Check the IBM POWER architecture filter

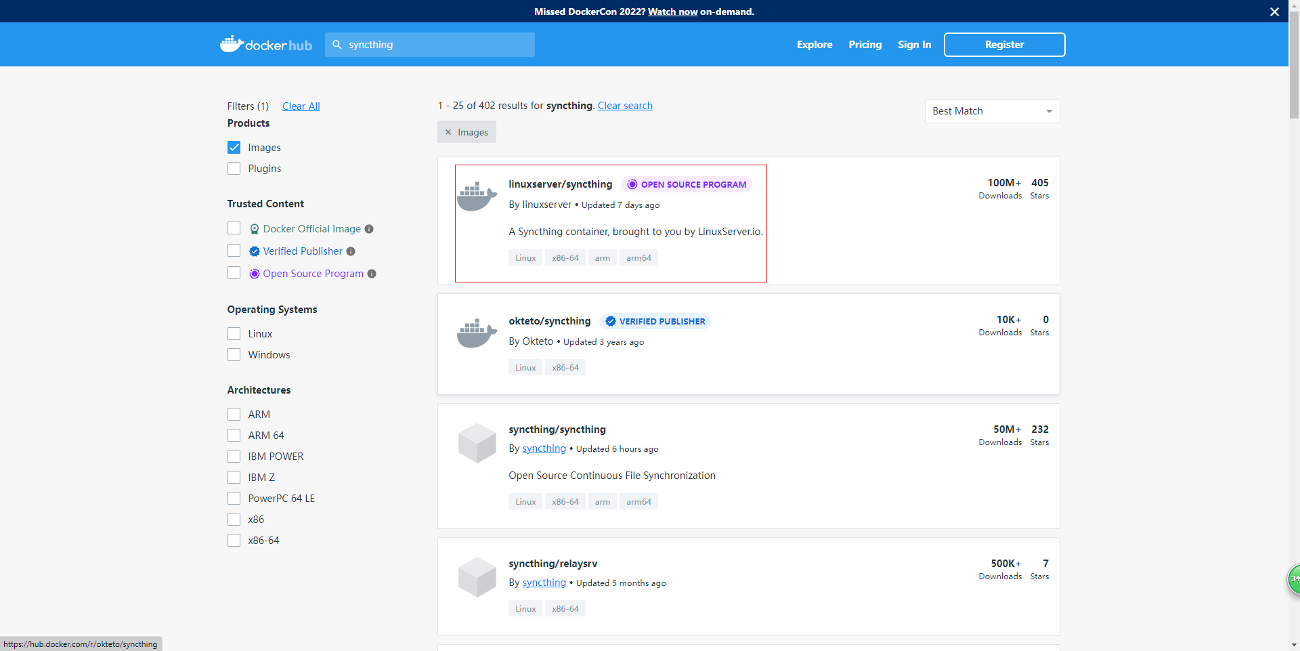pos(234,457)
